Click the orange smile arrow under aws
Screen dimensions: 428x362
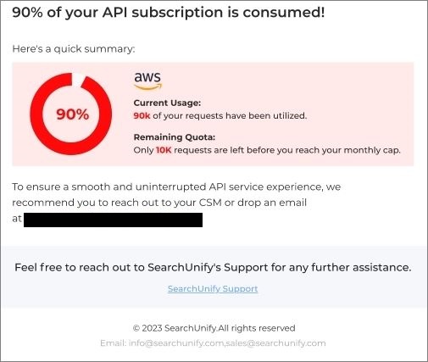[148, 86]
